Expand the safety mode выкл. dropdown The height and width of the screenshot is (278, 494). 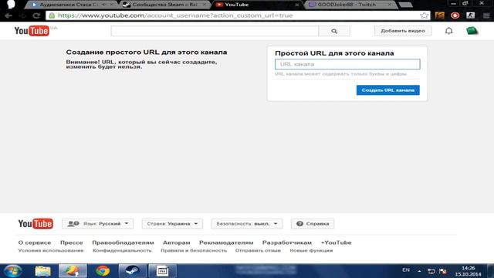pyautogui.click(x=247, y=224)
